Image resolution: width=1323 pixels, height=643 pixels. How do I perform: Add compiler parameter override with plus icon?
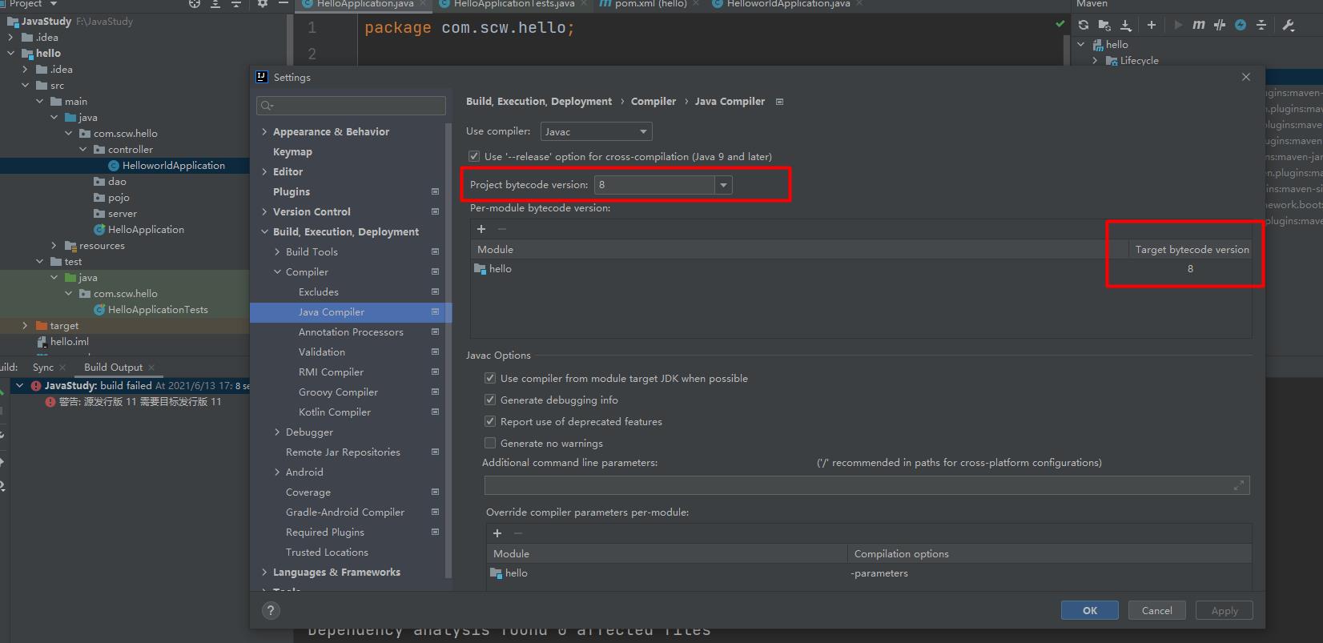pyautogui.click(x=497, y=533)
